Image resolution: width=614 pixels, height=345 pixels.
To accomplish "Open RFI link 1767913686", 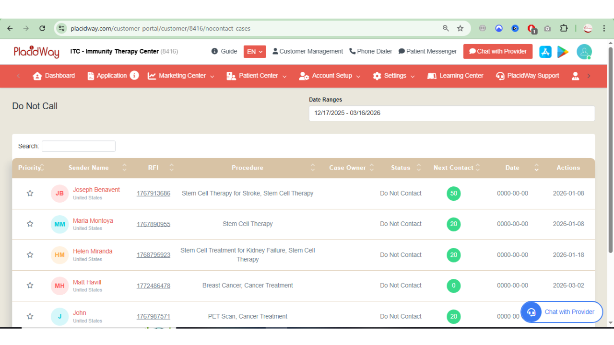I will point(153,194).
